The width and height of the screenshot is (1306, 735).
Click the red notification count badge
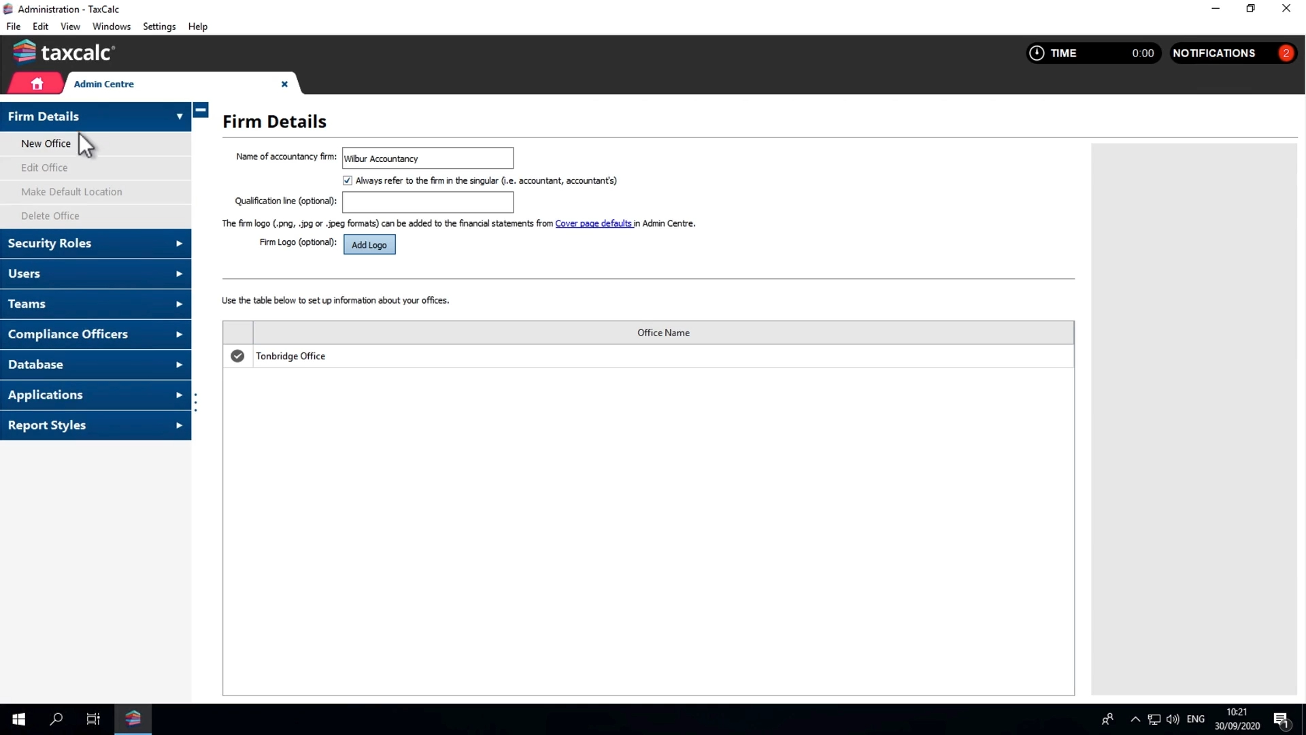pos(1286,53)
